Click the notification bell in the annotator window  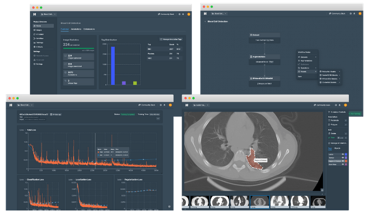click(x=339, y=105)
